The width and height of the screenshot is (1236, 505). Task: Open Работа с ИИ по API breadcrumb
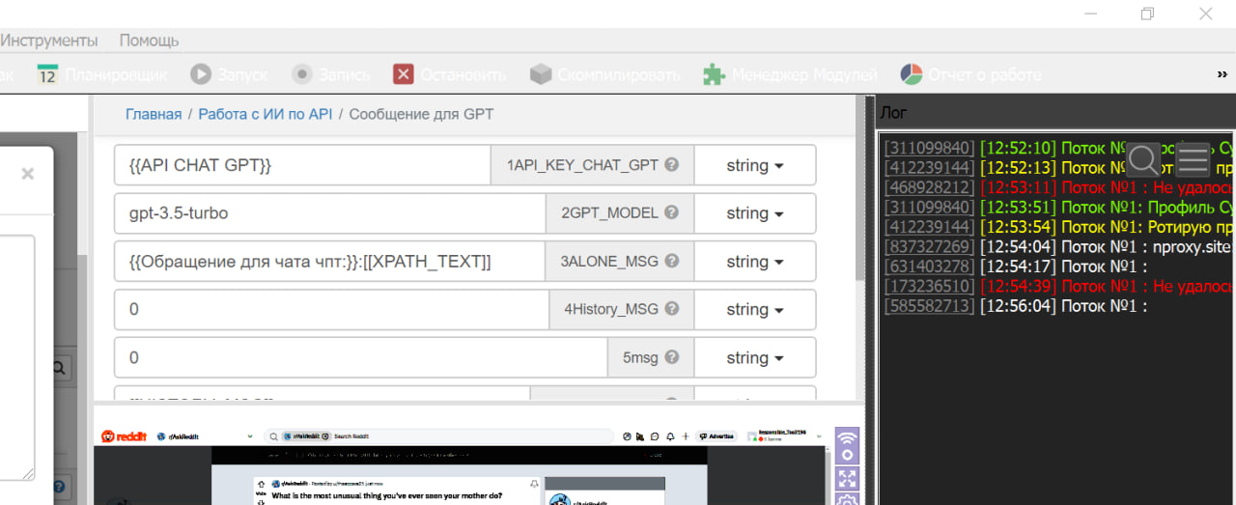[266, 114]
